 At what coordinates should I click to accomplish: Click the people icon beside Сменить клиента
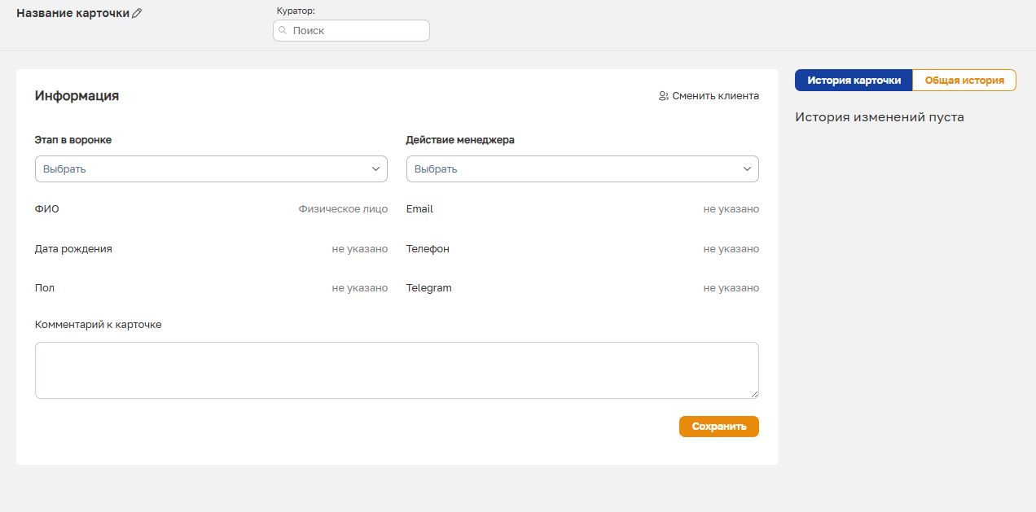point(664,96)
